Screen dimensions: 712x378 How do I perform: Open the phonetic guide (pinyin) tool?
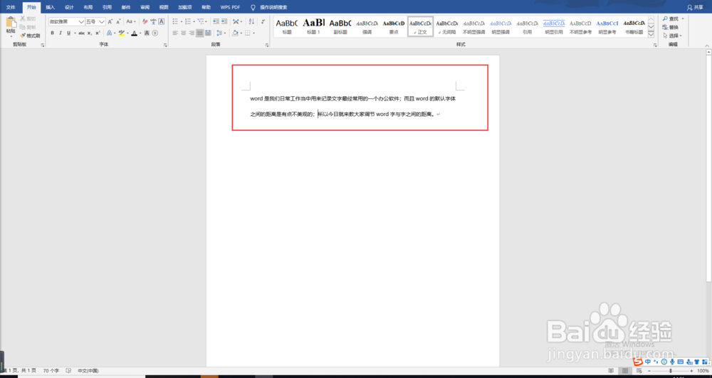point(153,21)
